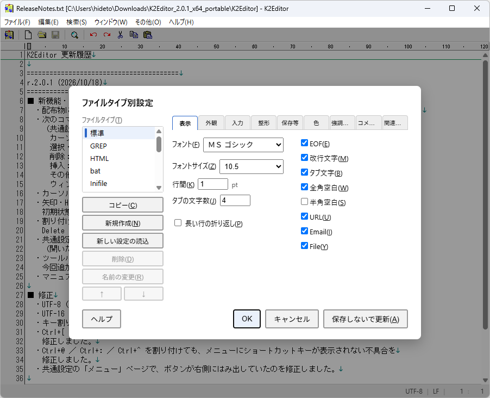Click file type list scroll-down arrow
The width and height of the screenshot is (490, 398).
coord(159,188)
